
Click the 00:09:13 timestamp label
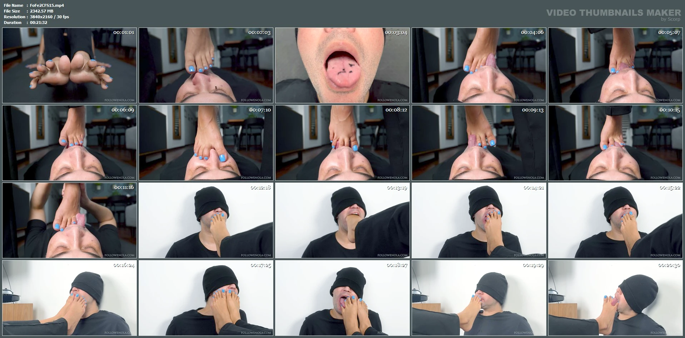pos(532,110)
